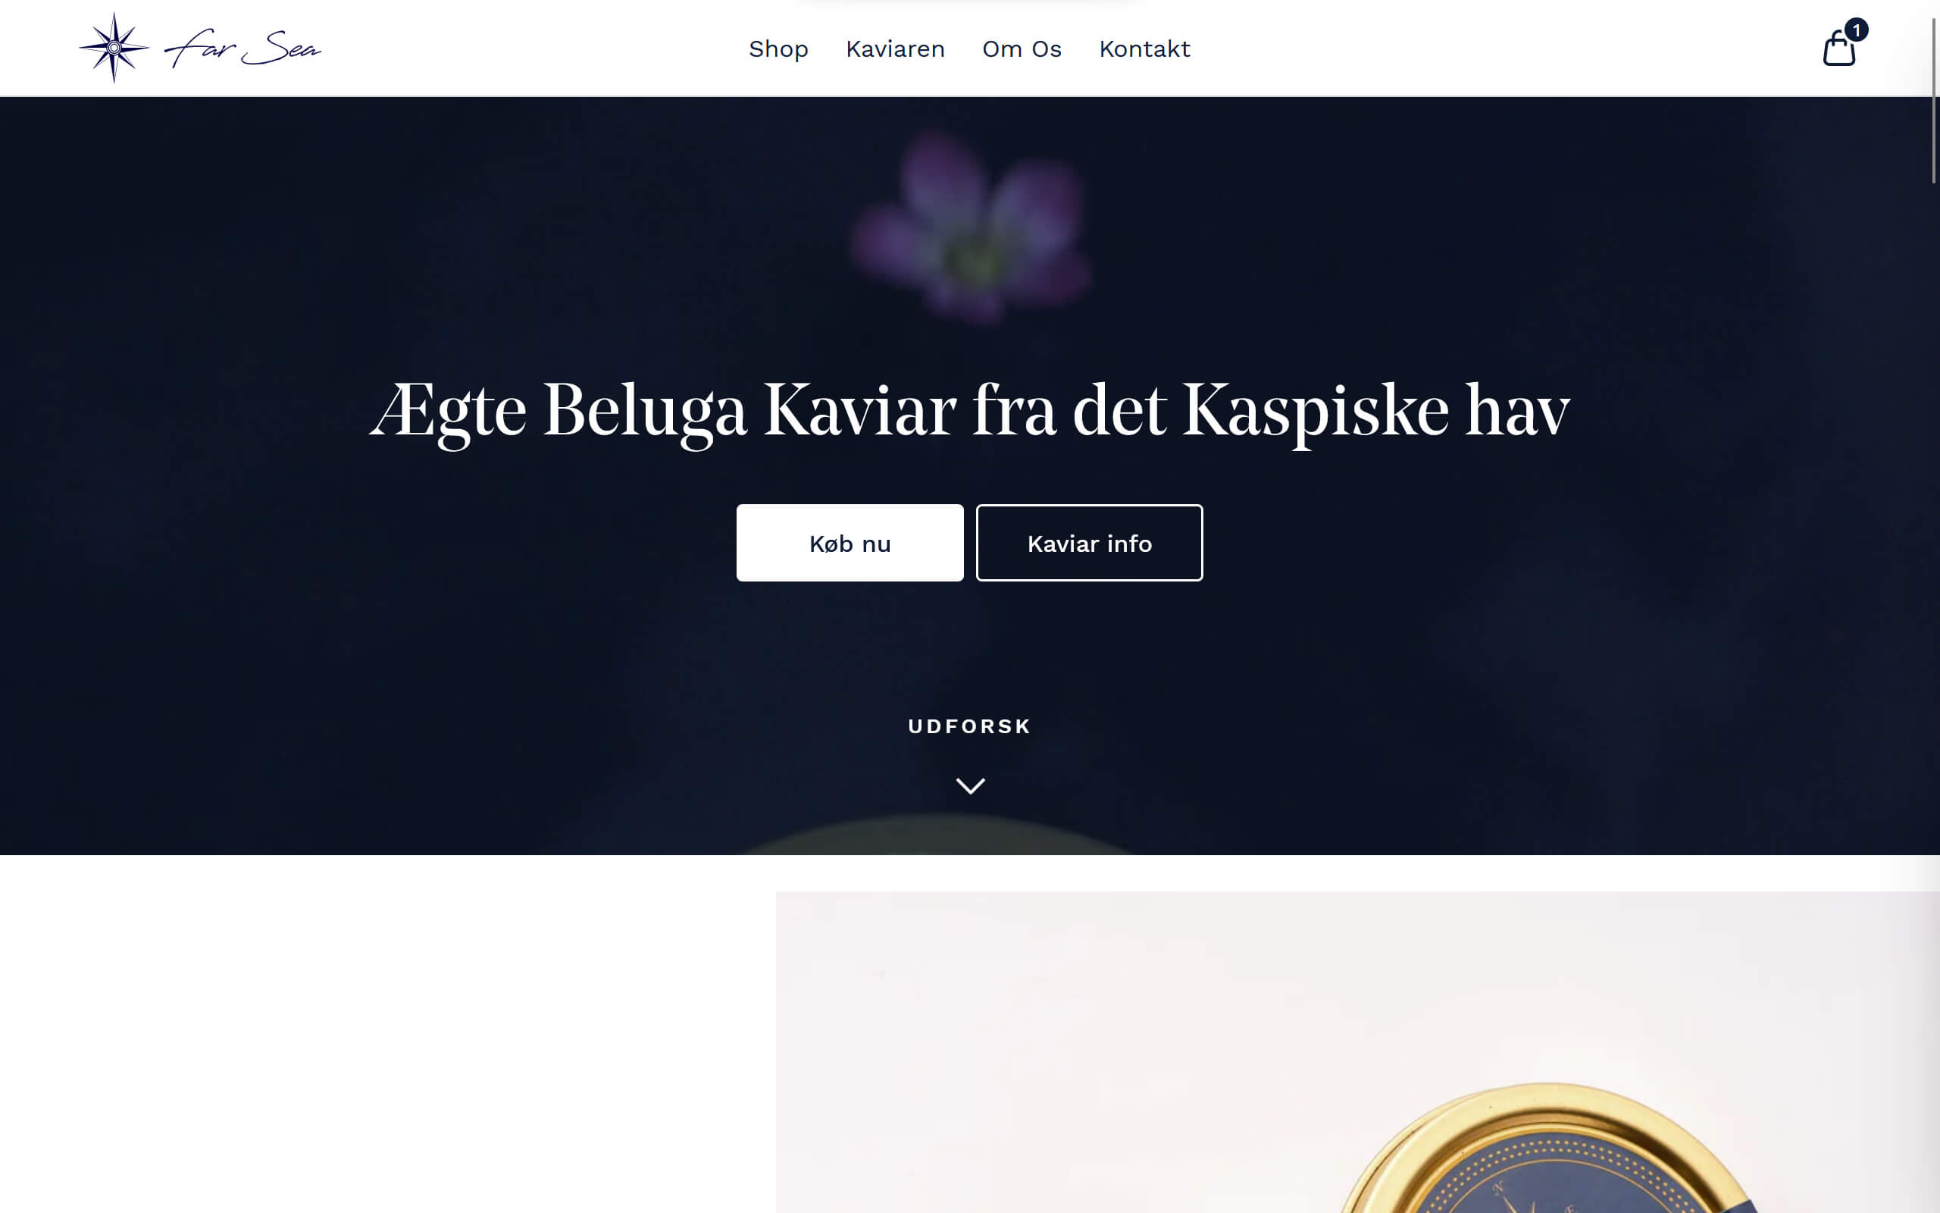This screenshot has height=1213, width=1940.
Task: Open the Shop menu item
Action: point(778,49)
